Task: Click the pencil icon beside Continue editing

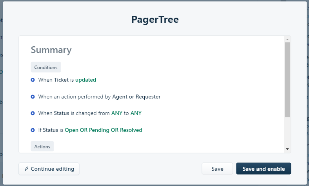Action: point(26,169)
